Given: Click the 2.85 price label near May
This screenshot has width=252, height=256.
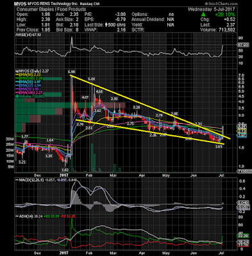Looking at the screenshot, I should (x=174, y=114).
